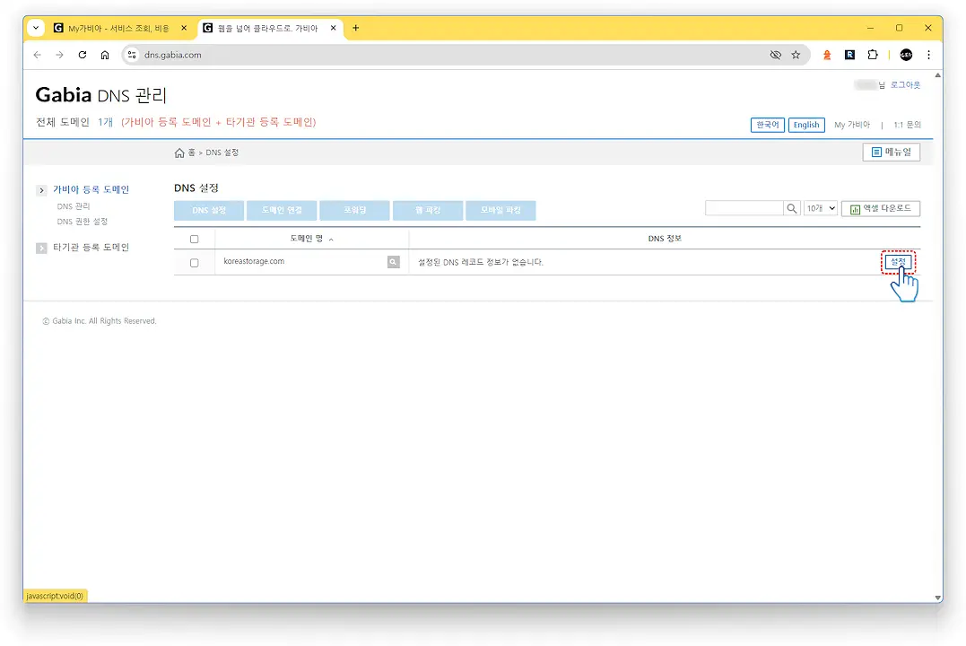The width and height of the screenshot is (966, 646).
Task: Click the 설정된 DNS 레코드 정보가 없습니다 text
Action: tap(481, 262)
